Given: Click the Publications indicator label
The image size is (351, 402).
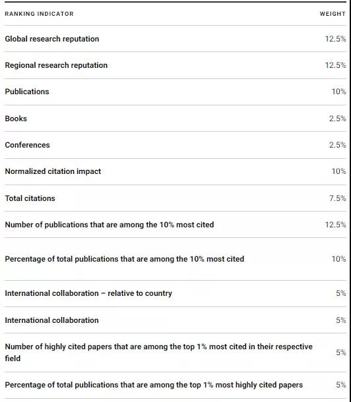Looking at the screenshot, I should coord(27,92).
